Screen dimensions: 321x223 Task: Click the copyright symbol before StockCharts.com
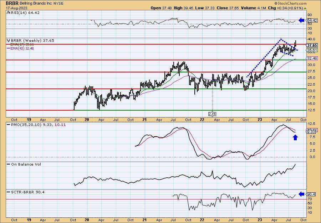(x=276, y=3)
